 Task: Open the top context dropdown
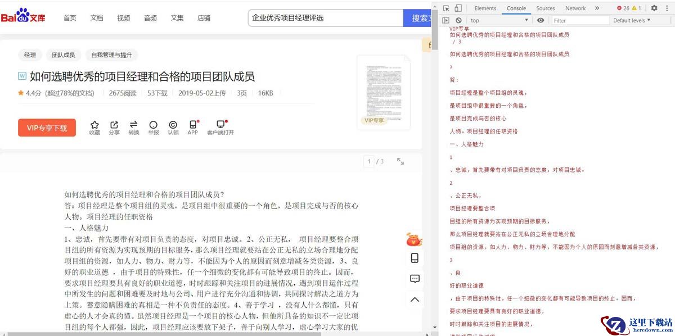coord(499,20)
